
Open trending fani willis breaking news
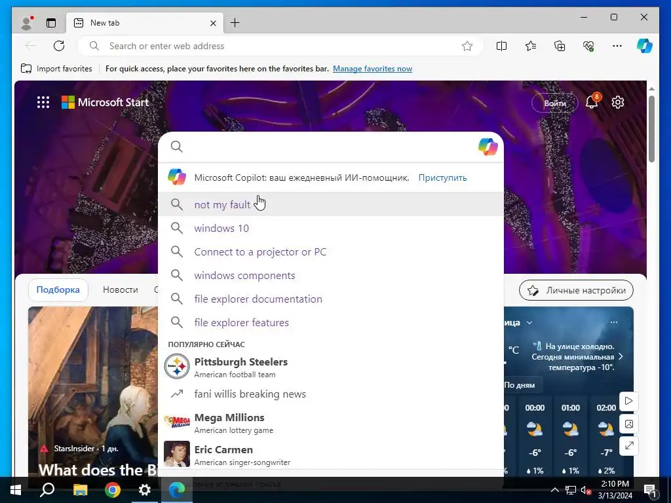[331, 394]
